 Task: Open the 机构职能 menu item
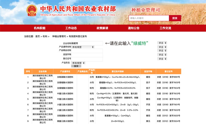pyautogui.click(x=40, y=28)
